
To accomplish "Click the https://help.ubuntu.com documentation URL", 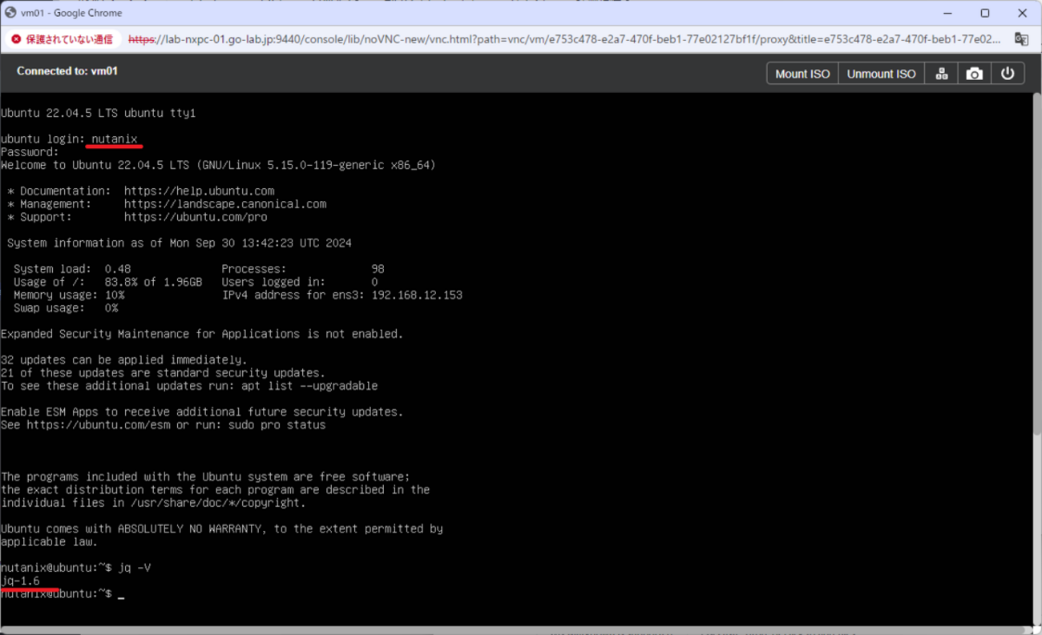I will (x=200, y=191).
